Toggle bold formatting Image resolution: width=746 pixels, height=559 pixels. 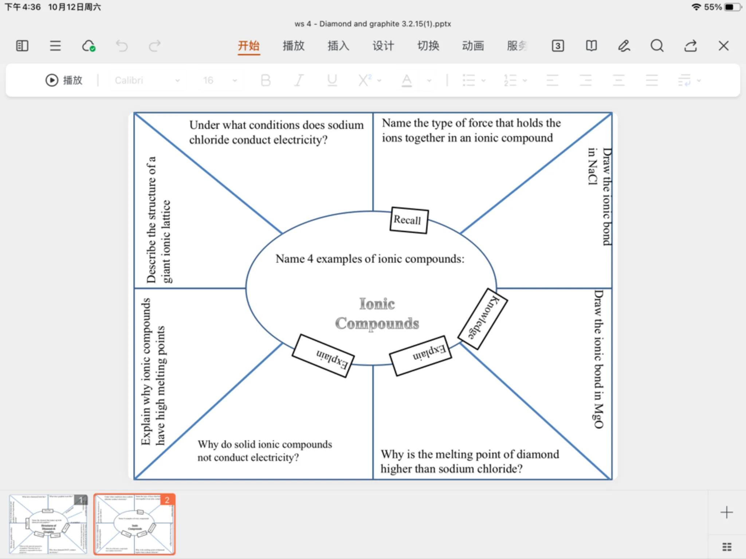(266, 80)
